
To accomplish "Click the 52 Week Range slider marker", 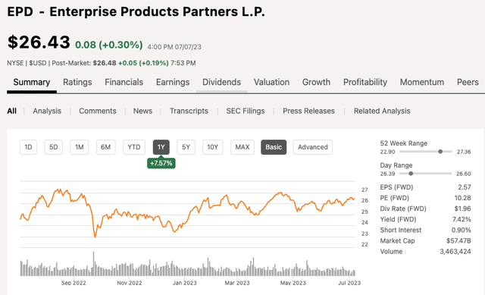I will point(440,152).
